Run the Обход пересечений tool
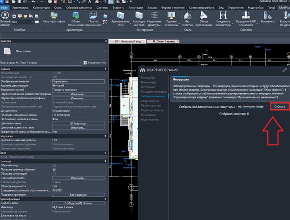The image size is (290, 220). tap(204, 19)
